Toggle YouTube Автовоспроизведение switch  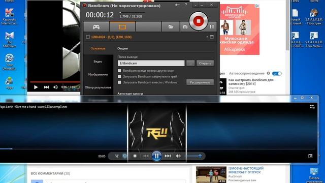[277, 73]
